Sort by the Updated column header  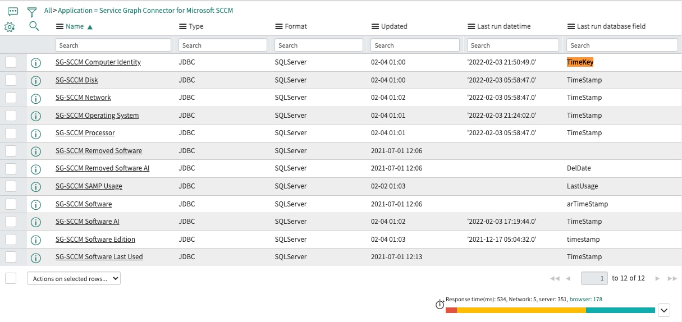coord(394,26)
